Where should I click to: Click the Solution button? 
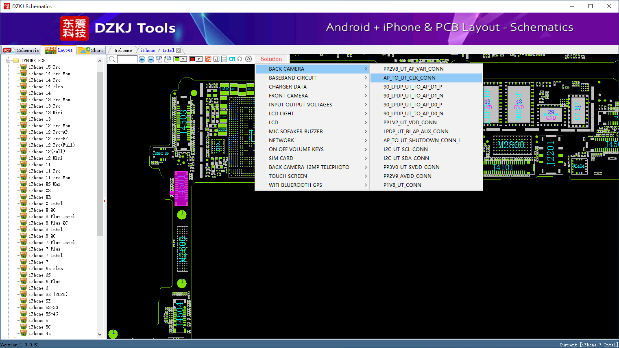(x=271, y=59)
